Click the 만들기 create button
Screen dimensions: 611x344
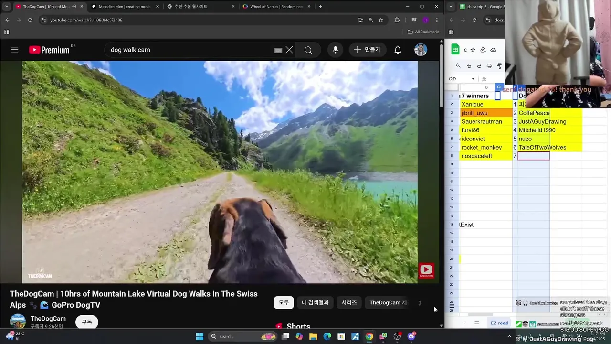pyautogui.click(x=367, y=50)
